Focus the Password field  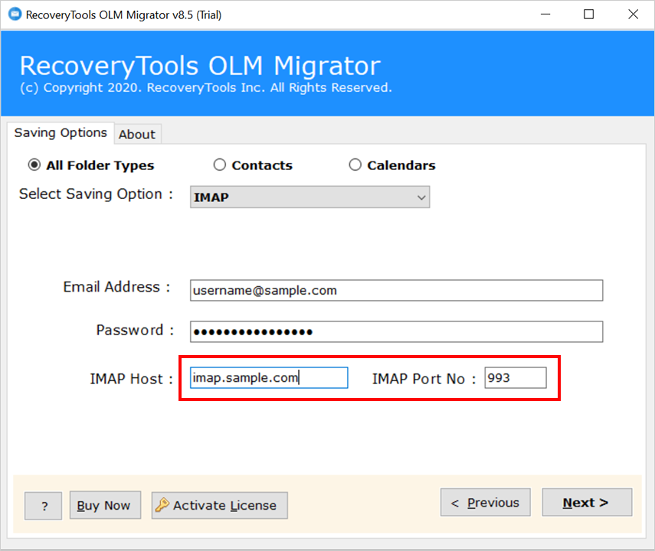(396, 332)
